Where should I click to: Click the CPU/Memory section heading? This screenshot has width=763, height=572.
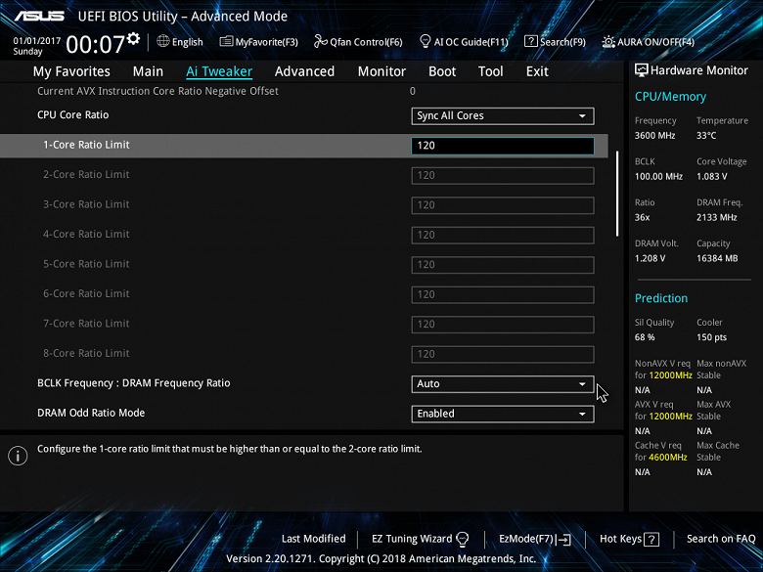670,96
